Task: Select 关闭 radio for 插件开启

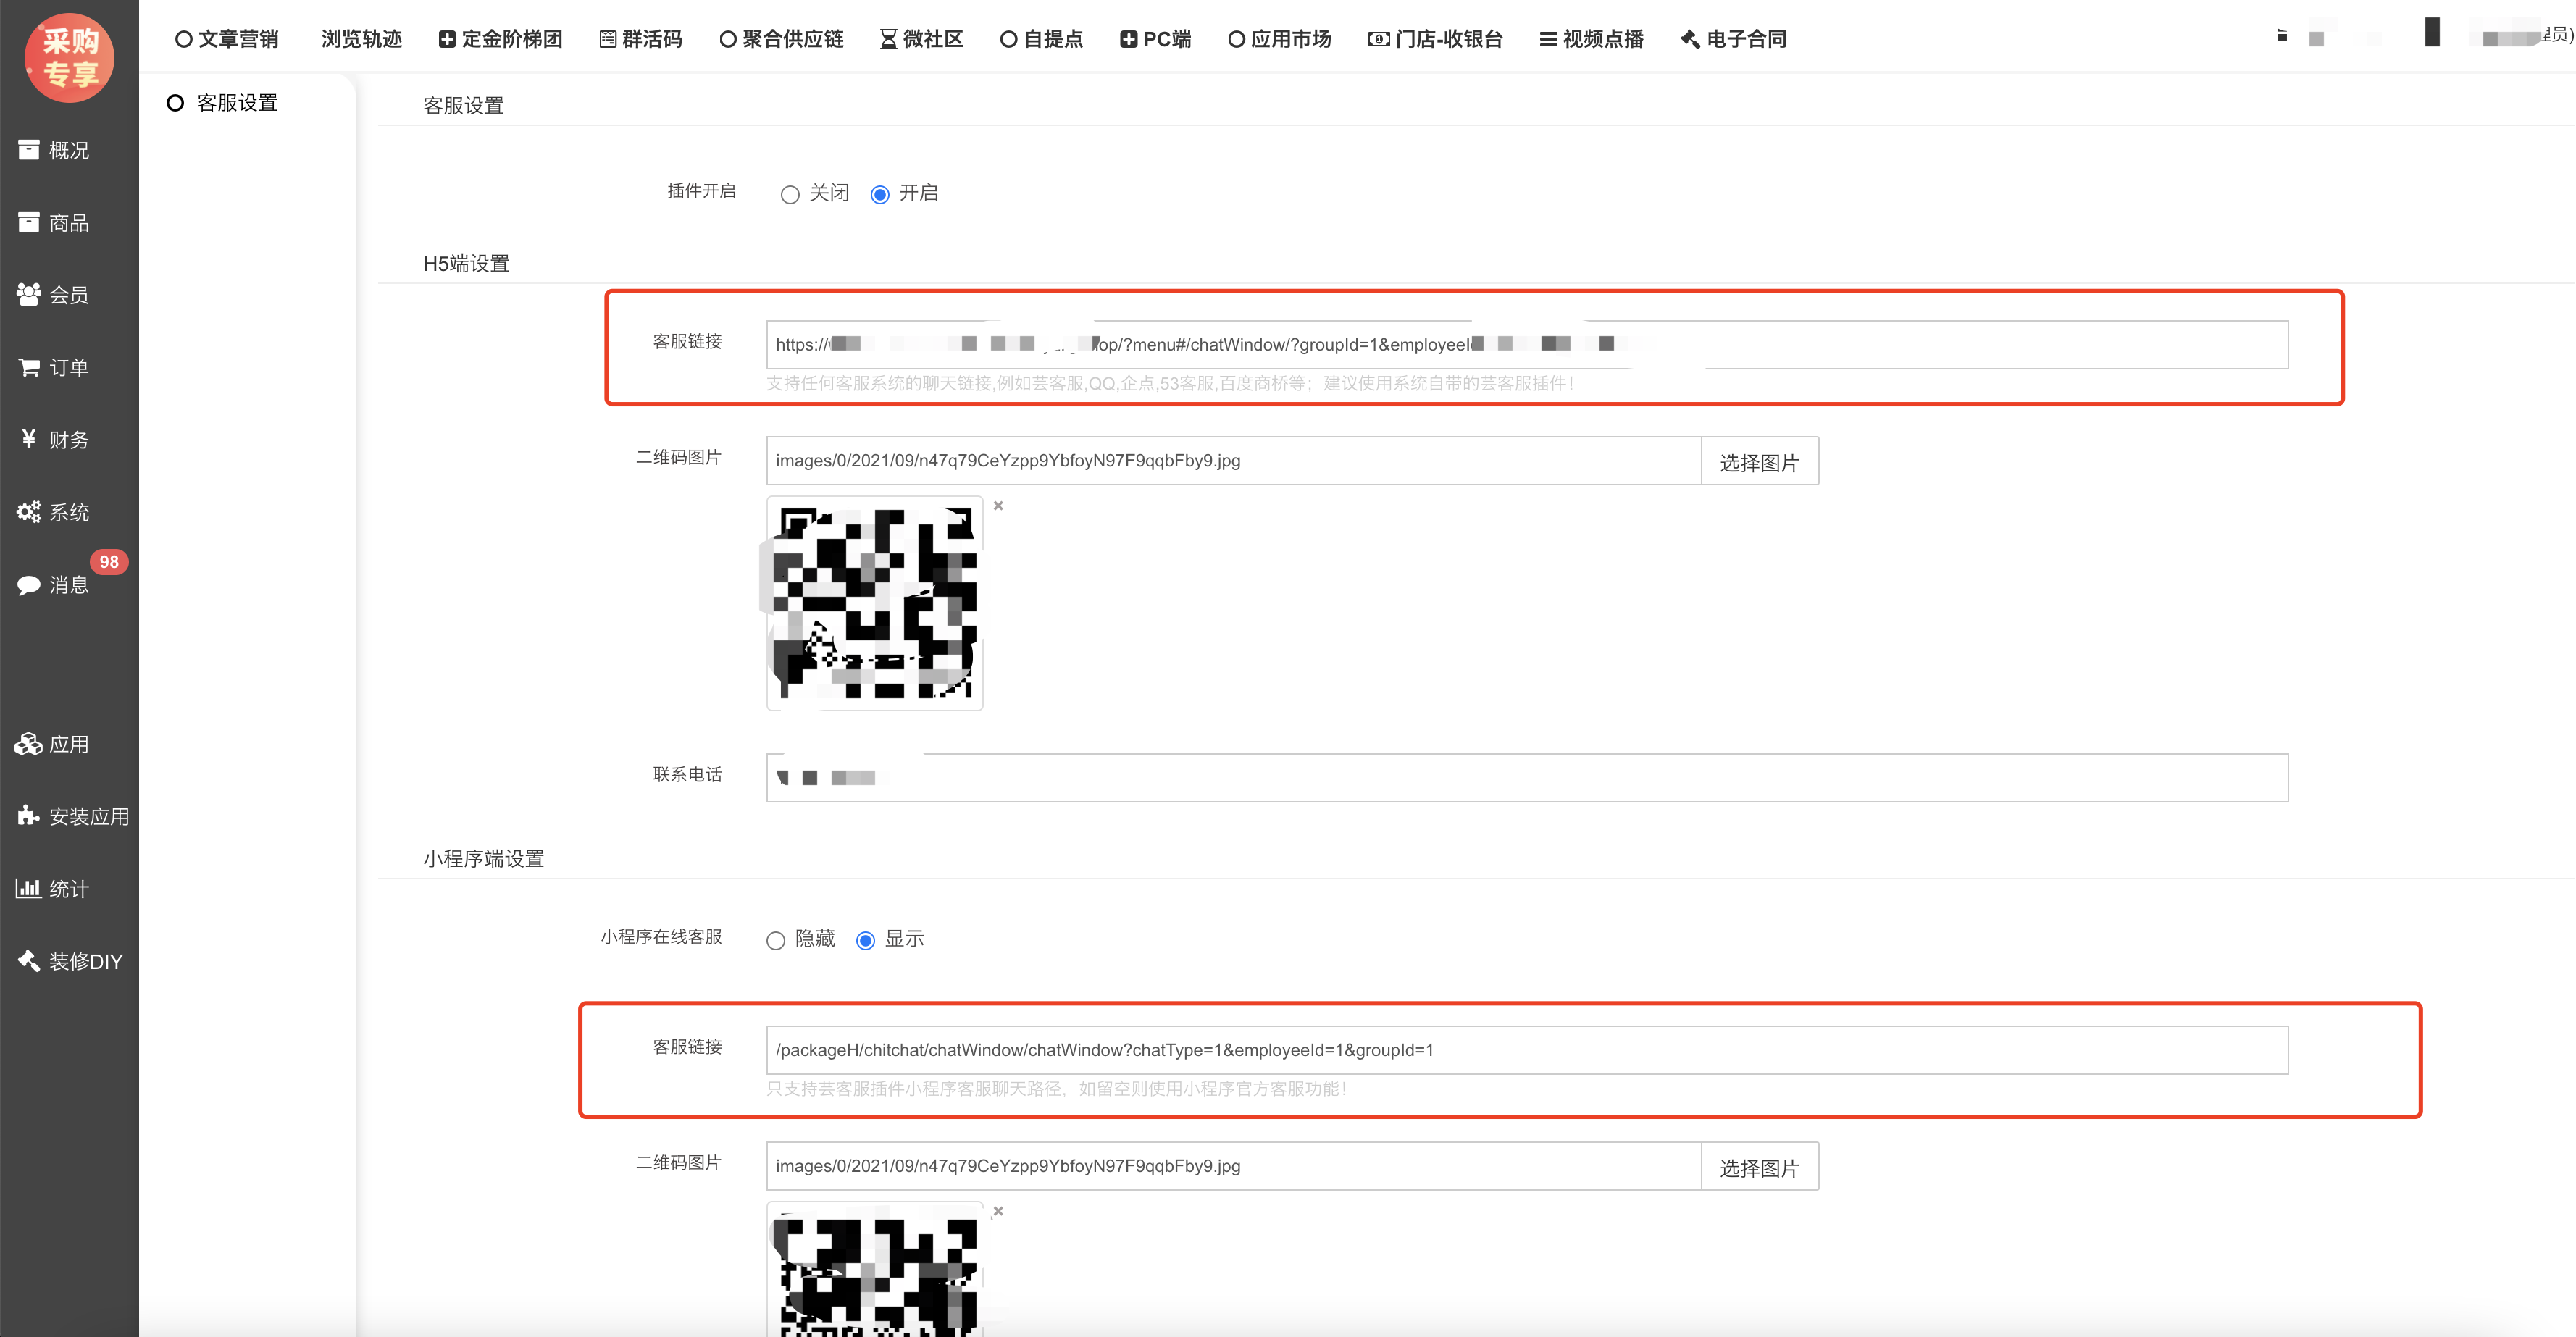Action: (x=790, y=194)
